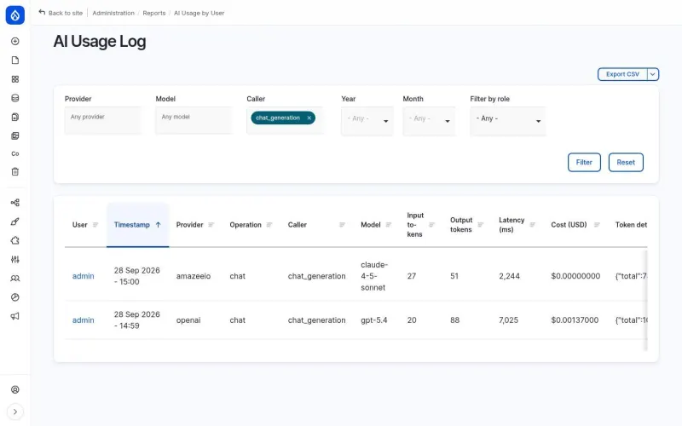Click the database stack sidebar icon

pos(14,98)
